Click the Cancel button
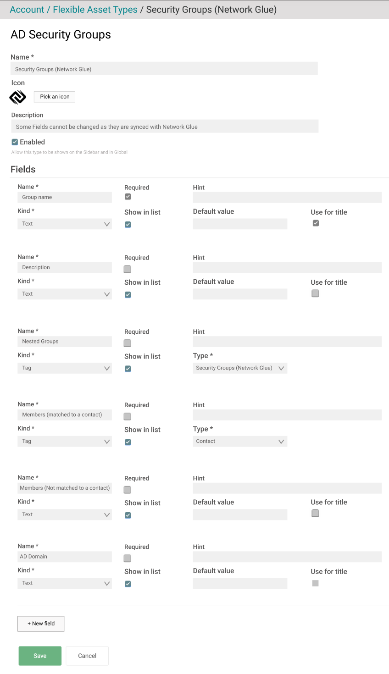The height and width of the screenshot is (674, 389). (x=87, y=656)
